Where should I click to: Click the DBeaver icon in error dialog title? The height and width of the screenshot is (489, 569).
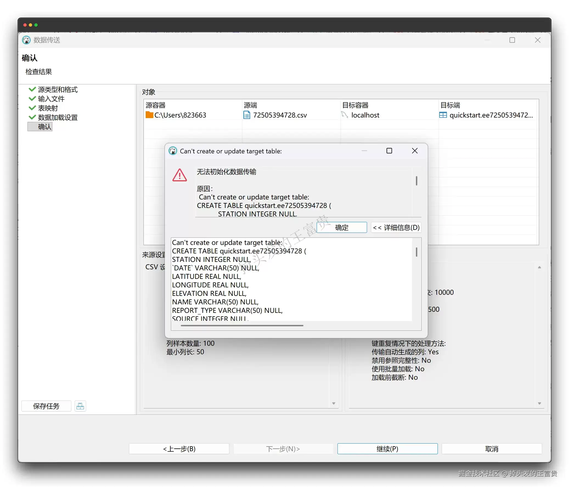point(173,151)
